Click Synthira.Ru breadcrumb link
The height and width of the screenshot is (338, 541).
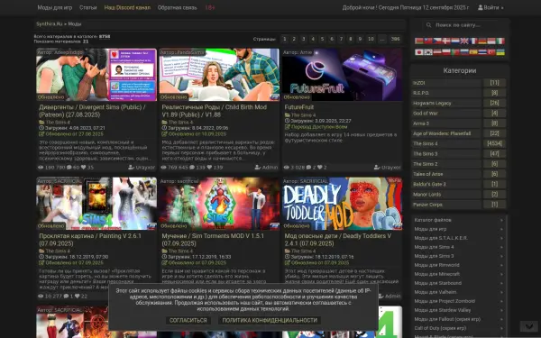(x=50, y=23)
